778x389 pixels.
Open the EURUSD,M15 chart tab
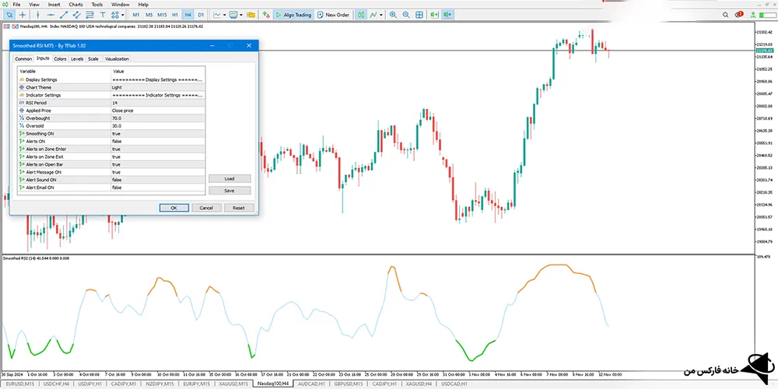20,384
